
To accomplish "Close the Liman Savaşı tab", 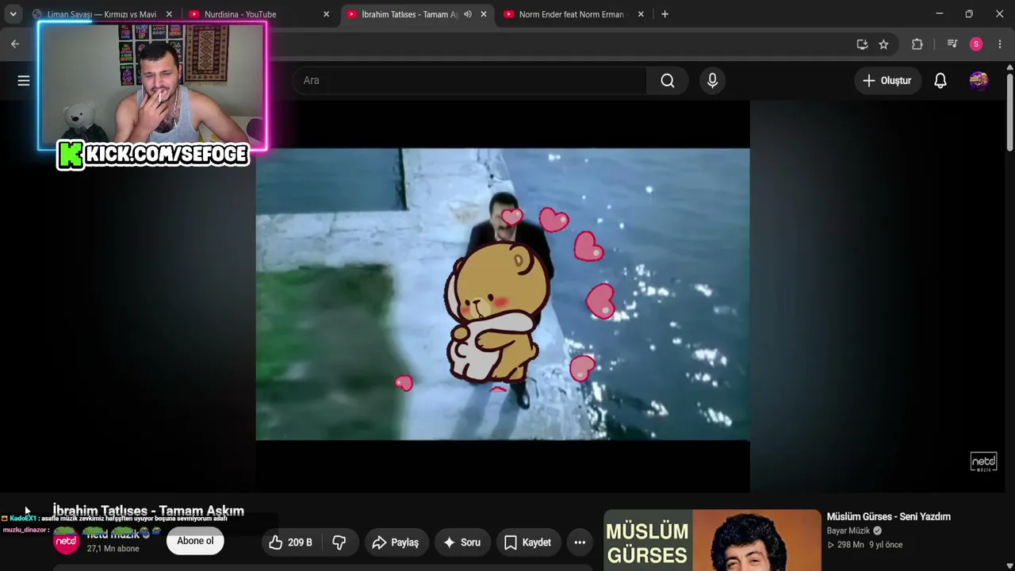I will tap(169, 14).
